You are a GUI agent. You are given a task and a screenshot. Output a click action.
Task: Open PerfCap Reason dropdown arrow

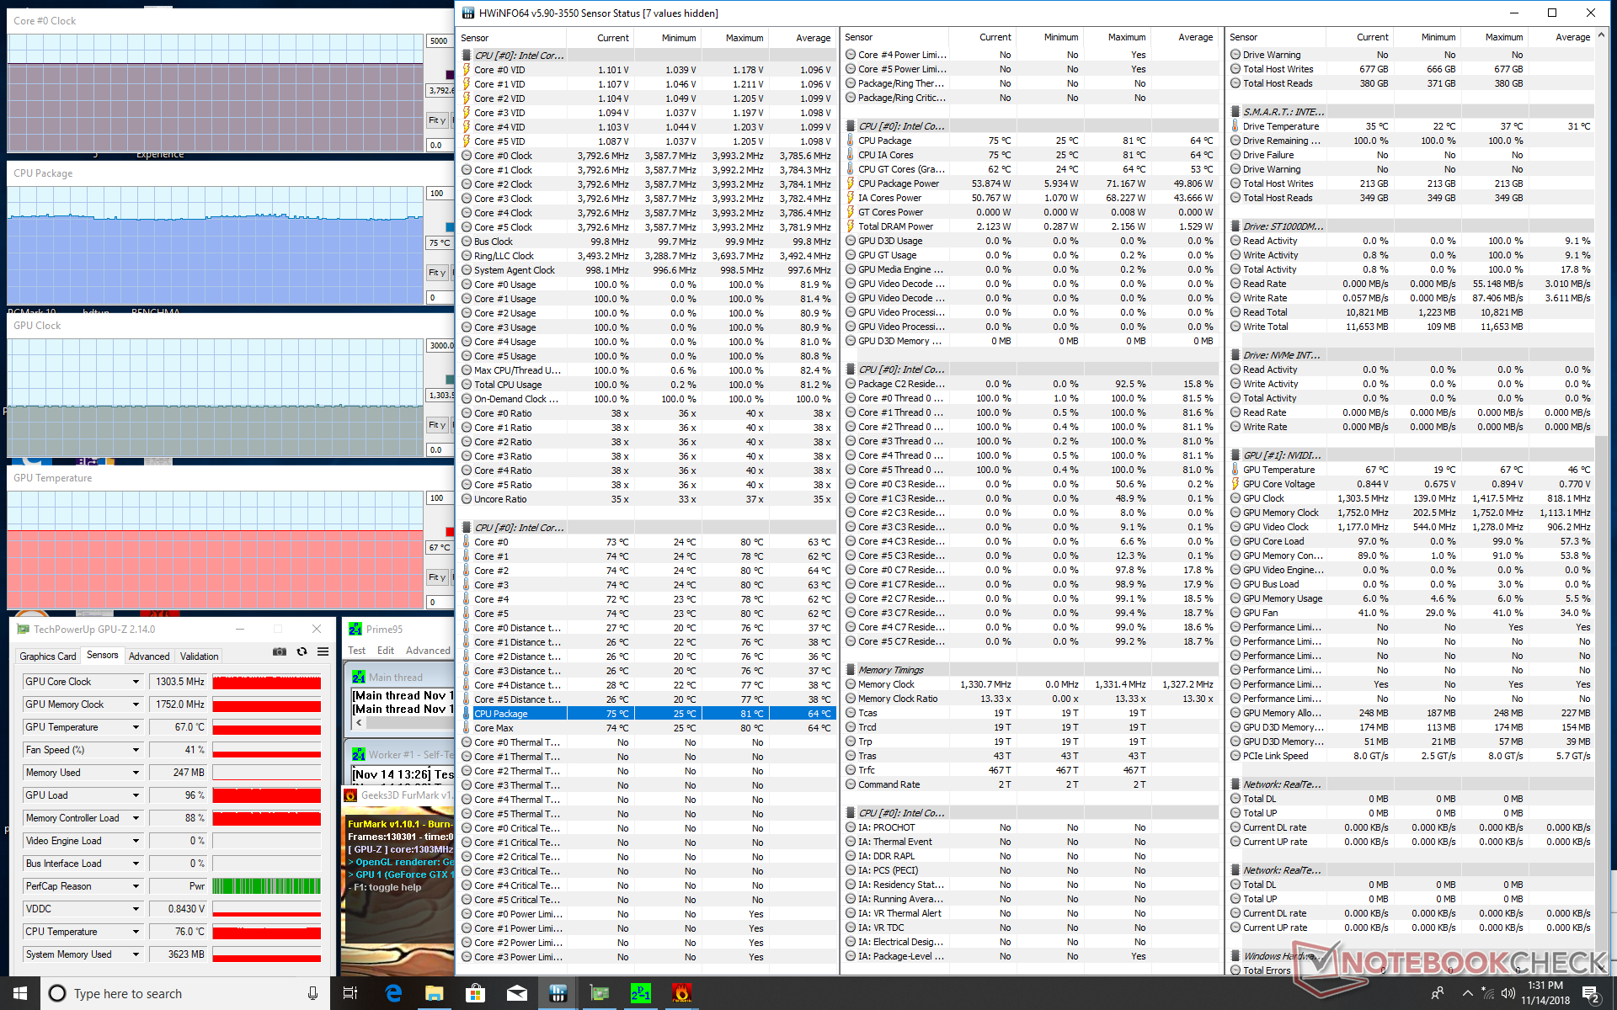pos(136,886)
